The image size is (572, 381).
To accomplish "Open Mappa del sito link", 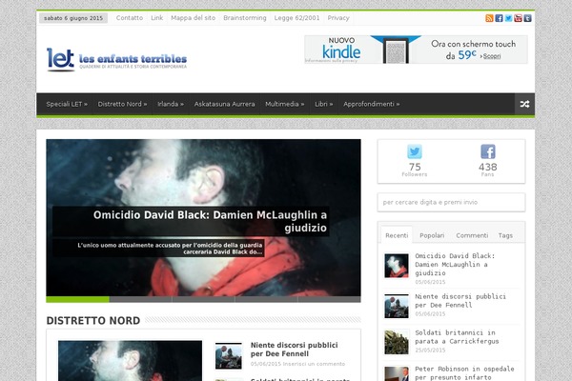I will coord(193,18).
